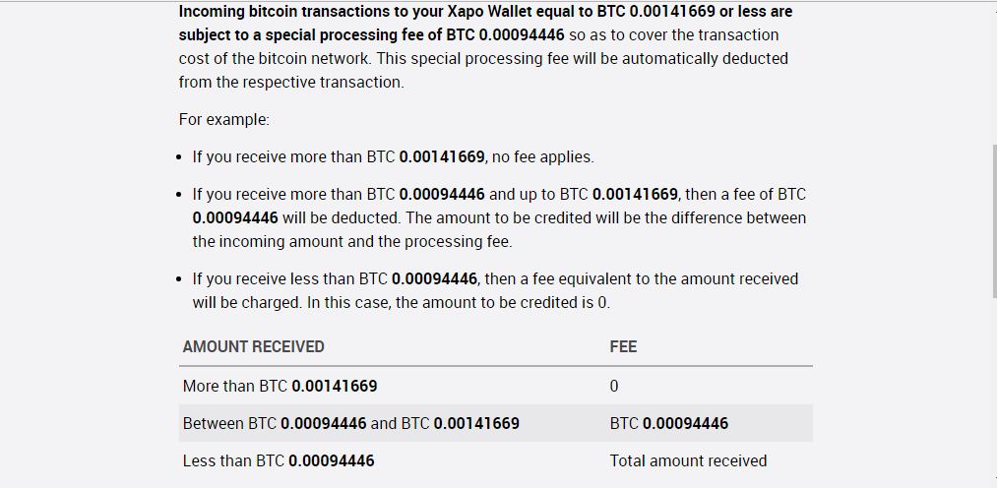Click the FEE column header
Viewport: 997px width, 488px height.
623,347
